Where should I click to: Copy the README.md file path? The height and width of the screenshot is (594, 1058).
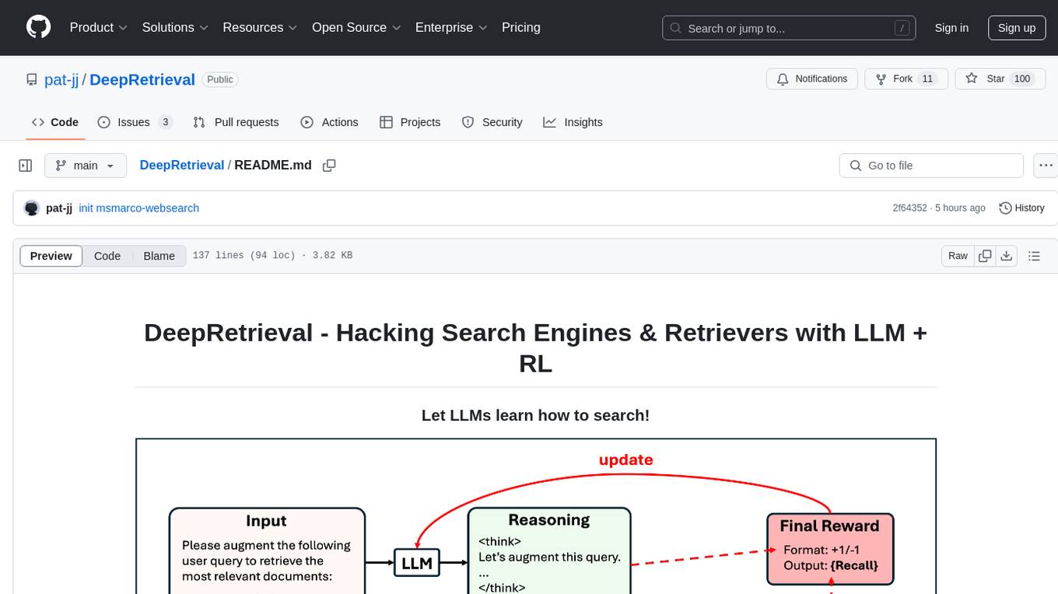[329, 166]
